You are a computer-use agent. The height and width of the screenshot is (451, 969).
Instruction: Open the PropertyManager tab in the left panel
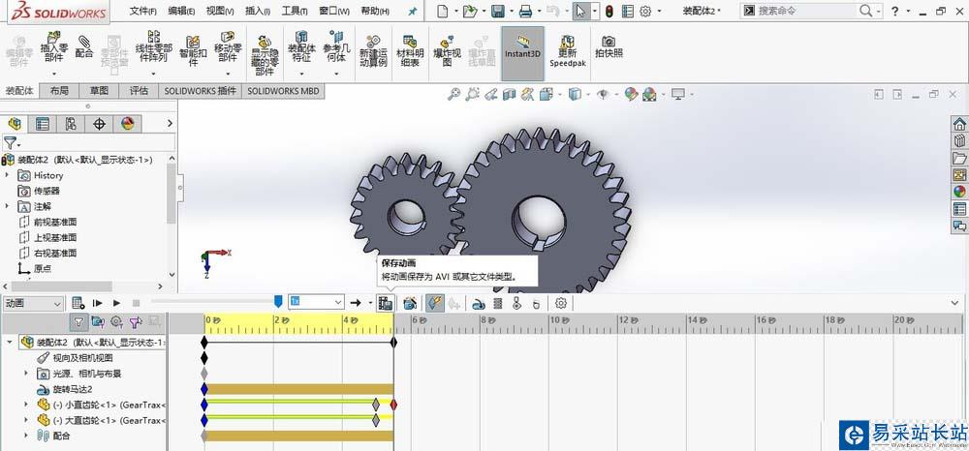43,124
